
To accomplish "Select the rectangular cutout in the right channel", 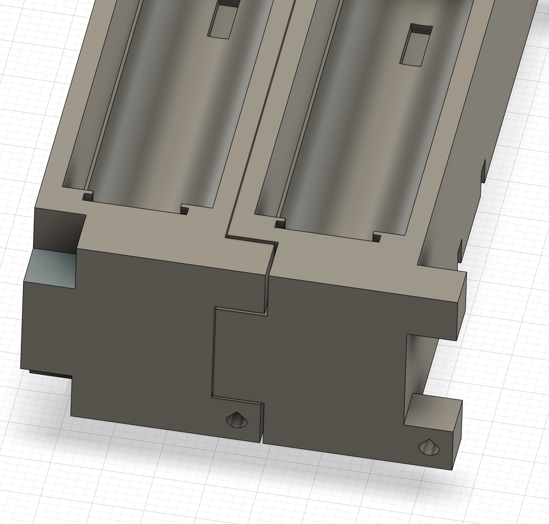I will 416,45.
